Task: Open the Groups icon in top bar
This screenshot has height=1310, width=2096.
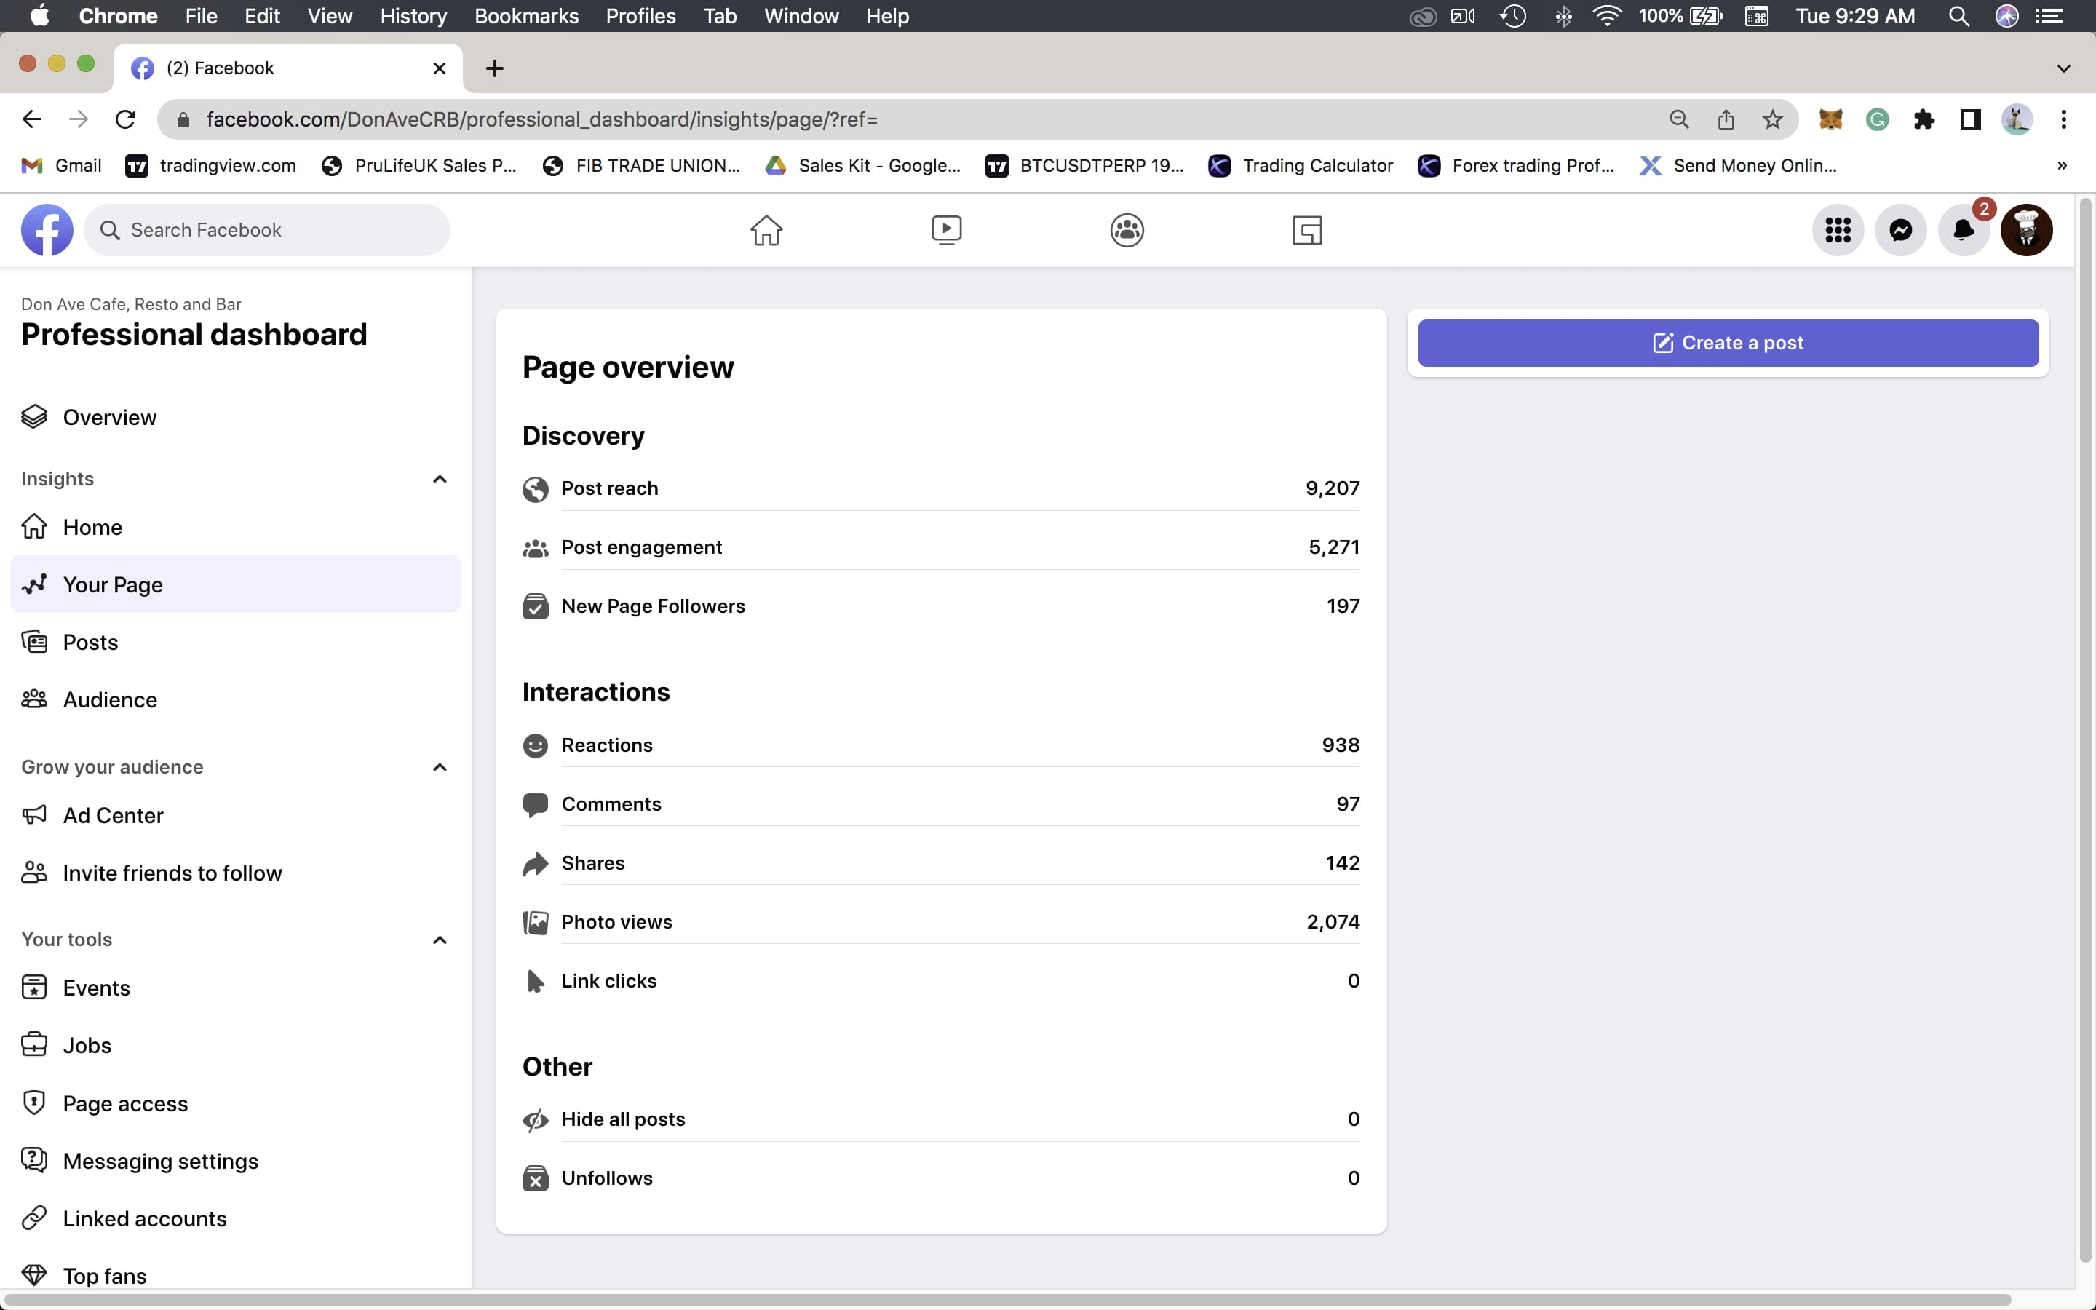Action: pos(1126,231)
